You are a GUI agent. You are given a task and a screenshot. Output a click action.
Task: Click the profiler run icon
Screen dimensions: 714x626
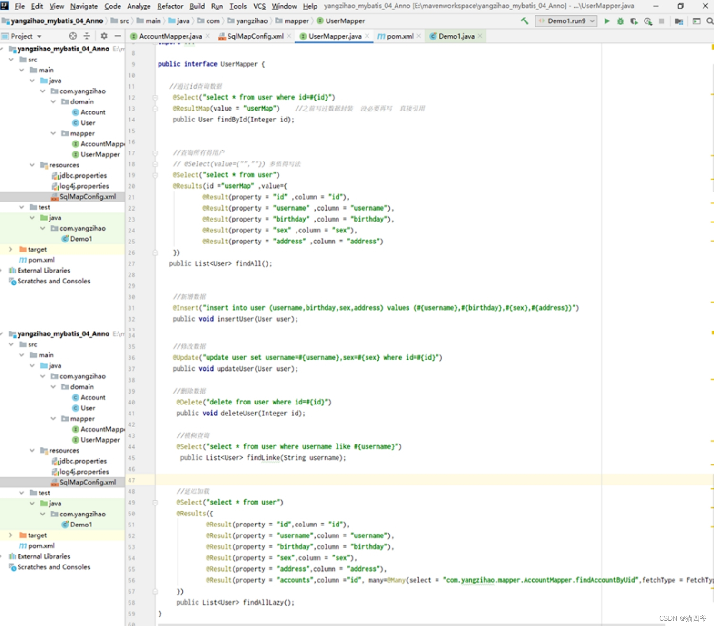(648, 21)
